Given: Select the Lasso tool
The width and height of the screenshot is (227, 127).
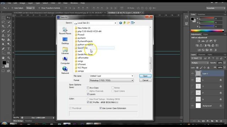Looking at the screenshot, I should [3, 22].
